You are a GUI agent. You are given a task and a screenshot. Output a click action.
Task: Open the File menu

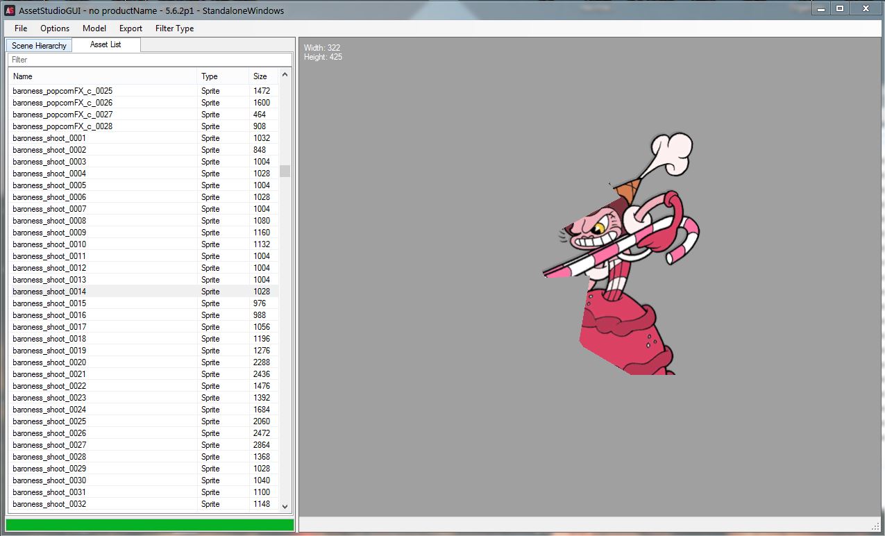(19, 28)
